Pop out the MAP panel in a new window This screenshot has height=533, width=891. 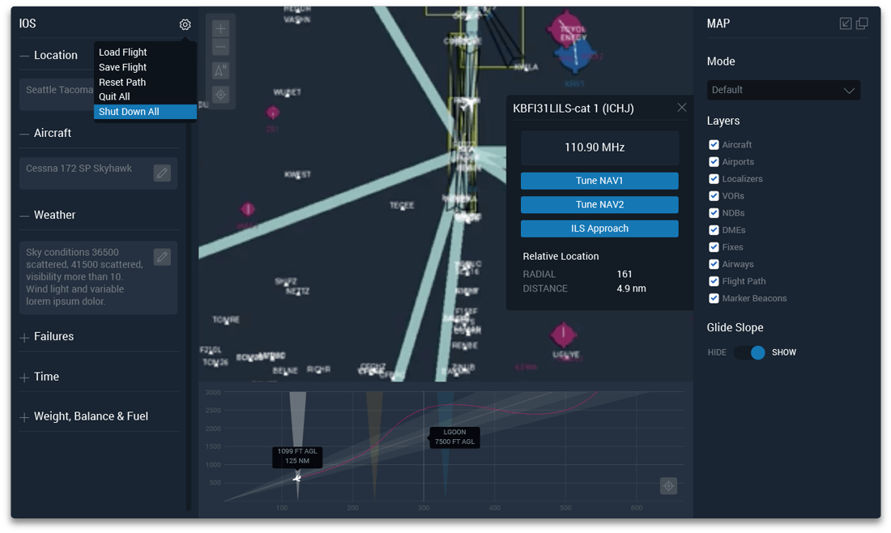click(x=862, y=23)
